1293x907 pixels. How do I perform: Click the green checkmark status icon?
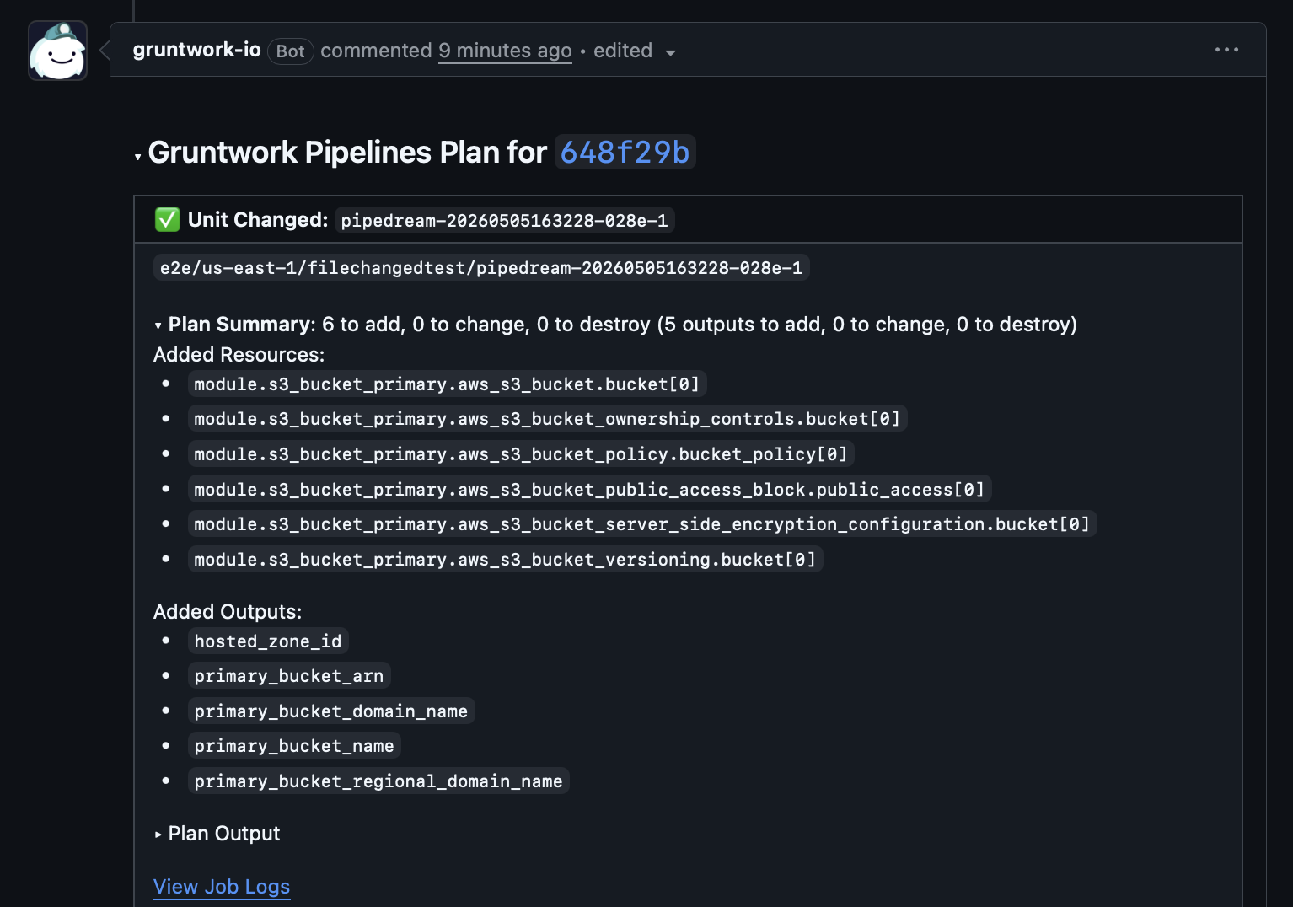click(167, 220)
